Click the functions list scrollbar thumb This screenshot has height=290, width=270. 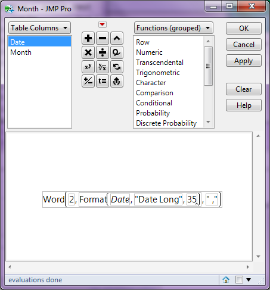click(208, 66)
